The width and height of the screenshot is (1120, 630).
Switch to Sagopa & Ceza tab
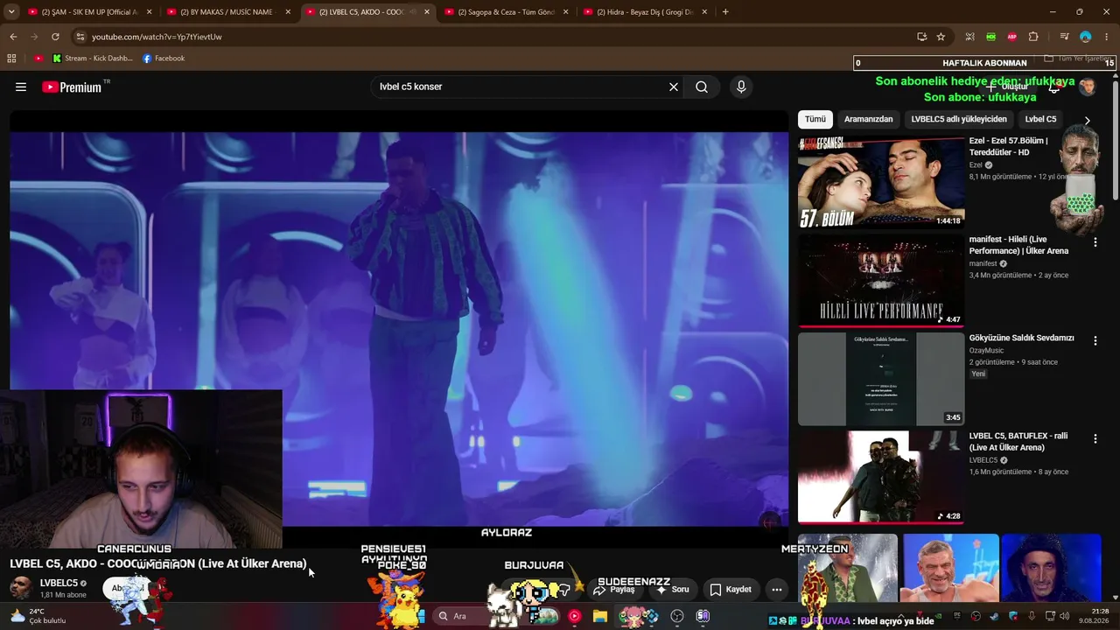pos(507,12)
